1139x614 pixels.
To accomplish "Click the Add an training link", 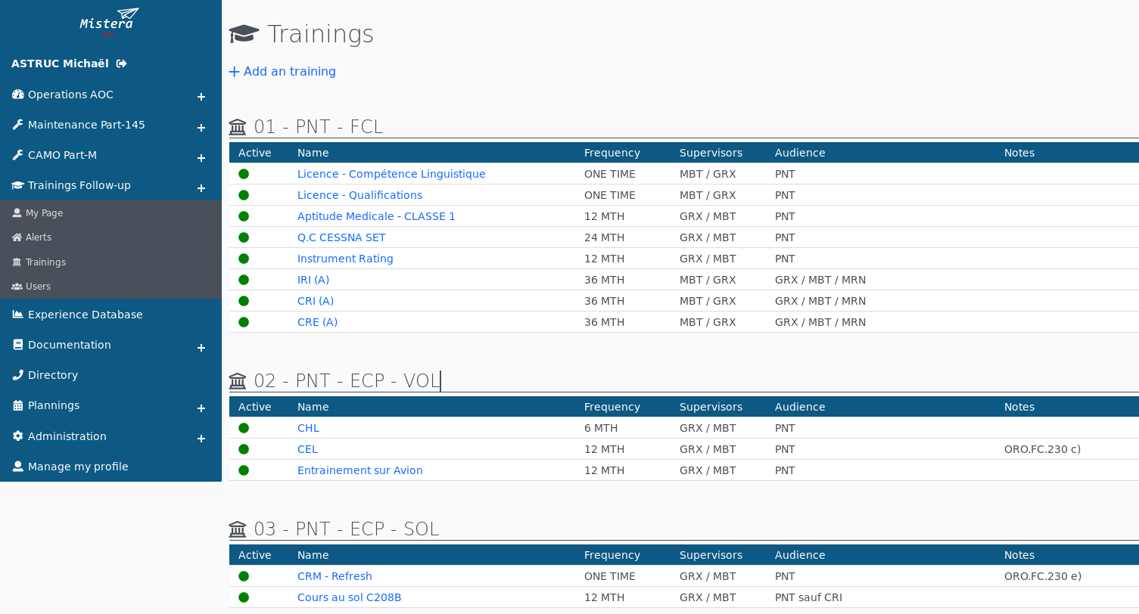I will (x=282, y=72).
